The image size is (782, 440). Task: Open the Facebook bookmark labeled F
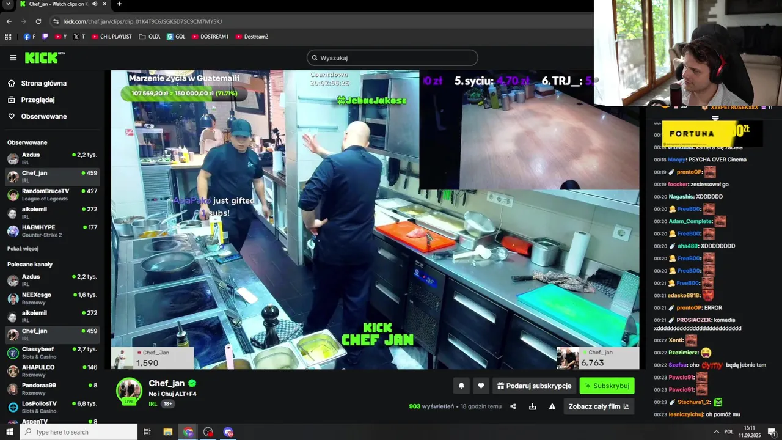[x=29, y=37]
